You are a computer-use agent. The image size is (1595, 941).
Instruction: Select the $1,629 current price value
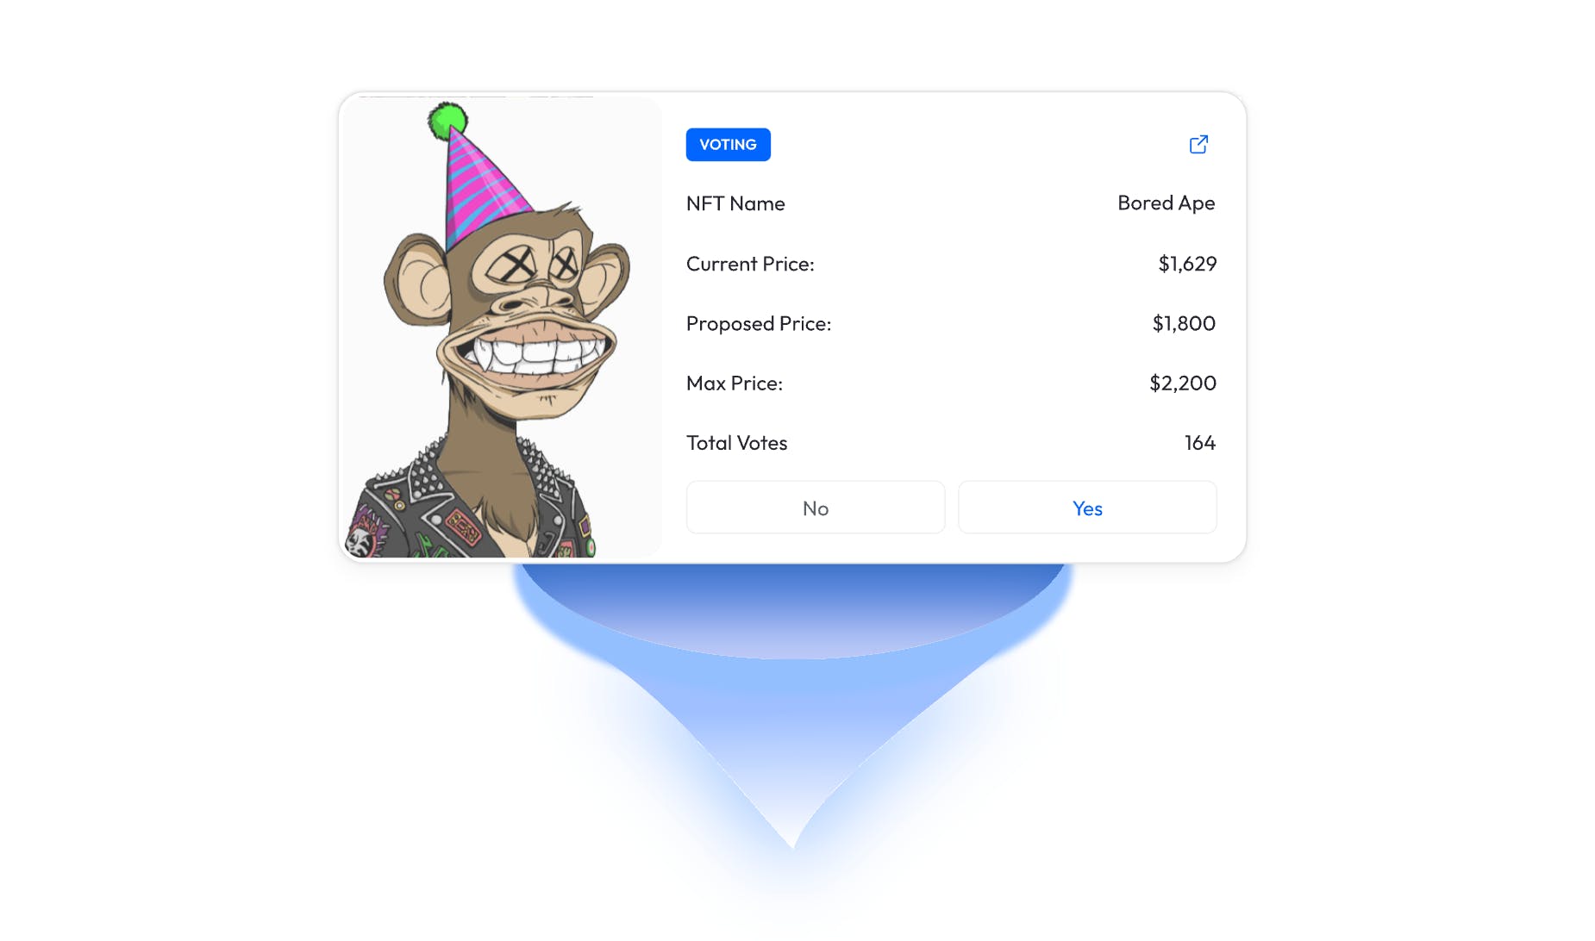(x=1187, y=264)
